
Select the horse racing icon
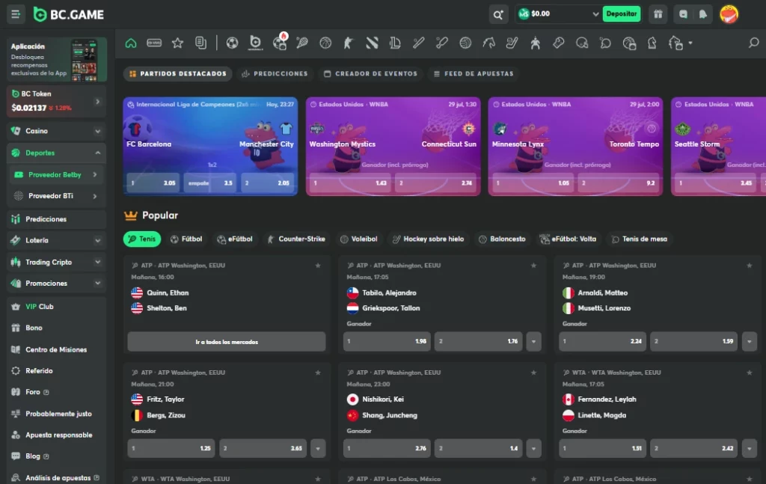[x=488, y=43]
